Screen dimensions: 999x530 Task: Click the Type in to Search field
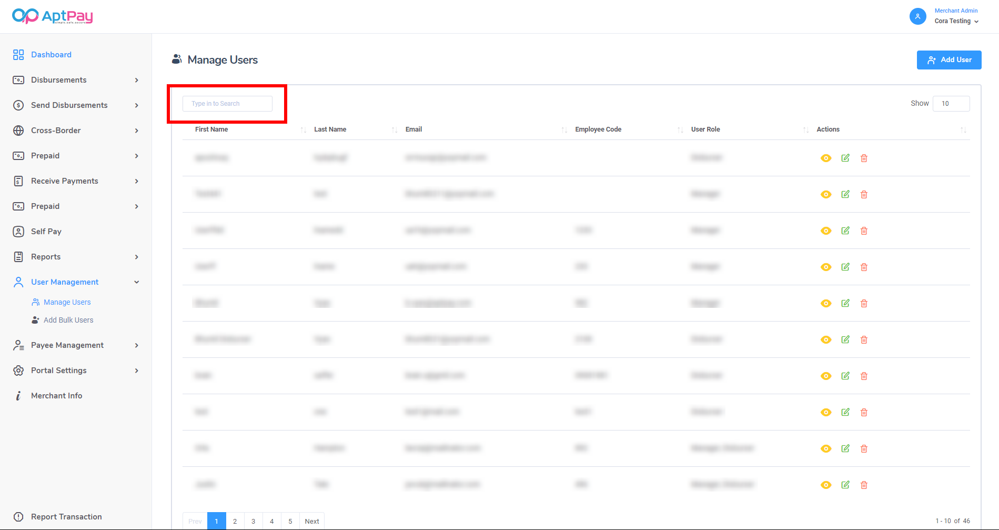[227, 104]
